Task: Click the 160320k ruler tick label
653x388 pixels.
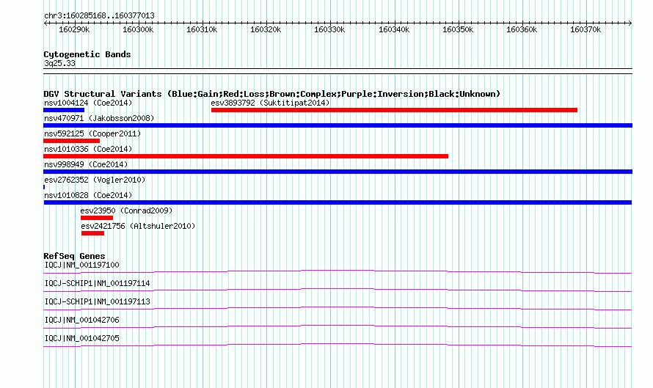Action: click(x=266, y=30)
